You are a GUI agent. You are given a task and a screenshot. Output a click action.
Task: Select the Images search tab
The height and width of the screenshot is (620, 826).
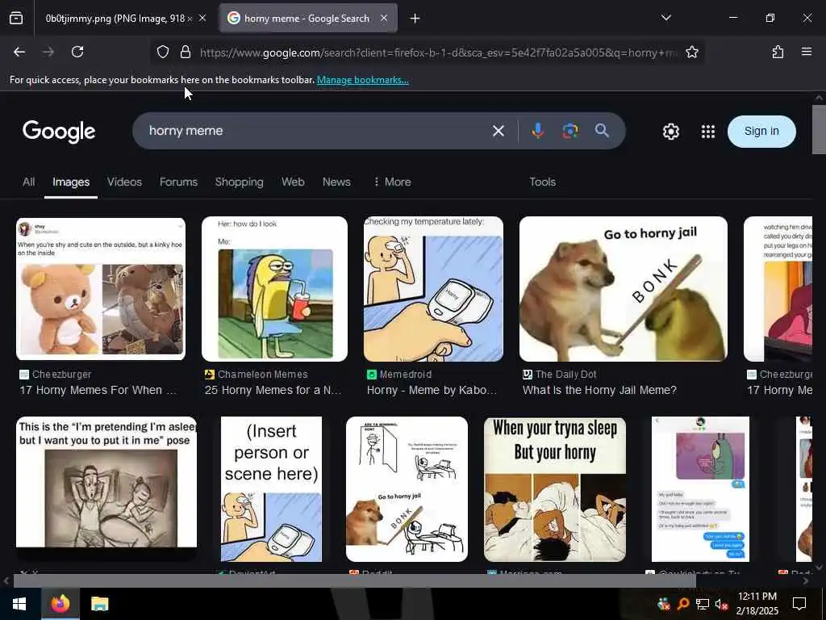[x=71, y=182]
